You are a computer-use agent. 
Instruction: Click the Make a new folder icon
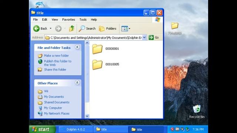pyautogui.click(x=40, y=56)
